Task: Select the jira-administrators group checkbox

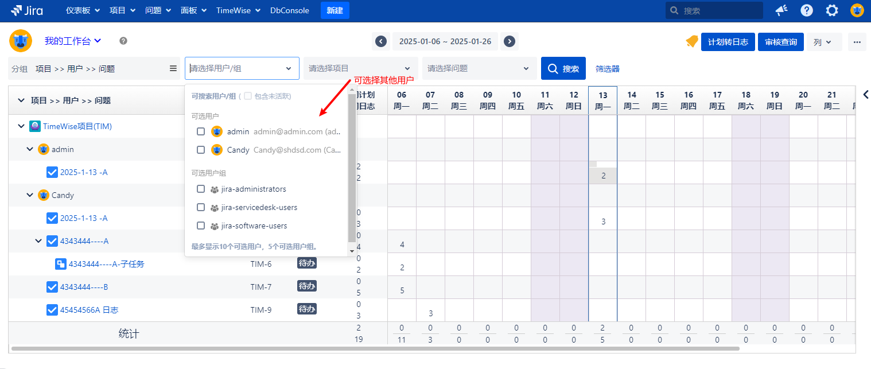Action: coord(201,189)
